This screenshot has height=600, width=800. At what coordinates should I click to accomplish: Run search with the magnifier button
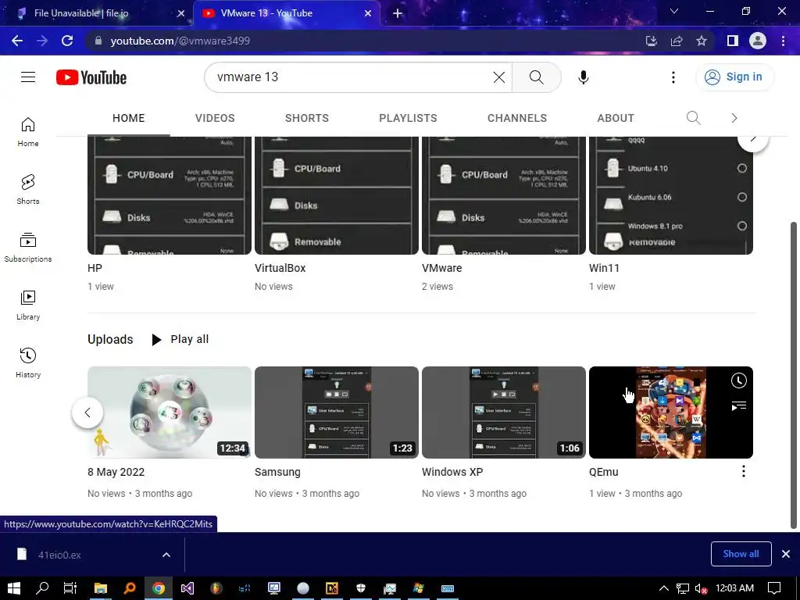click(x=536, y=77)
